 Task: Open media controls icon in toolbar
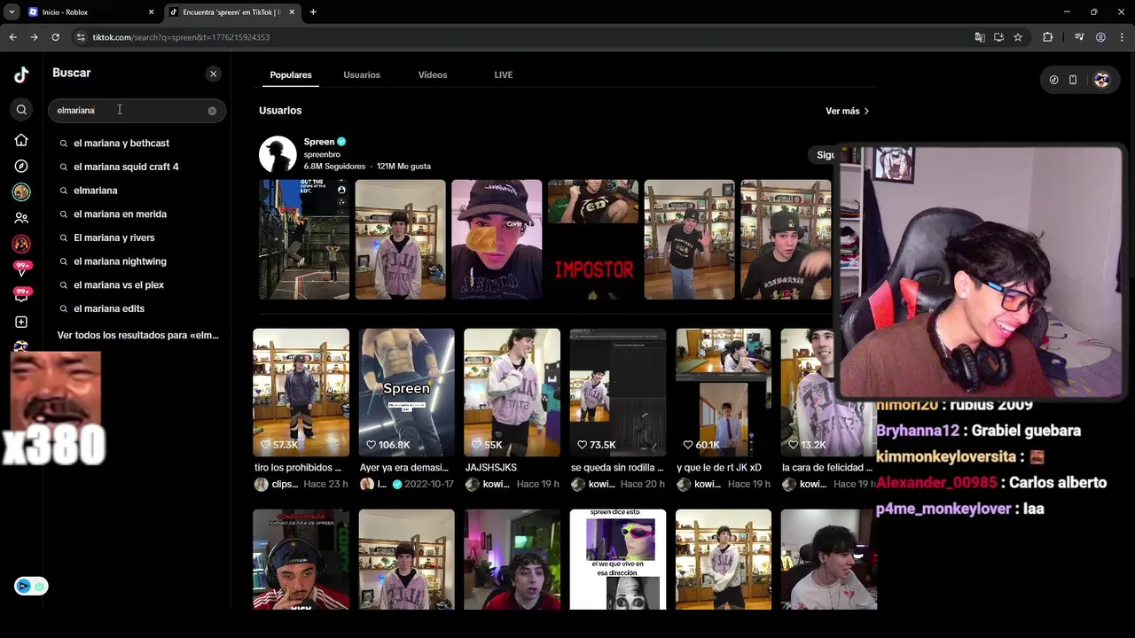(1079, 37)
